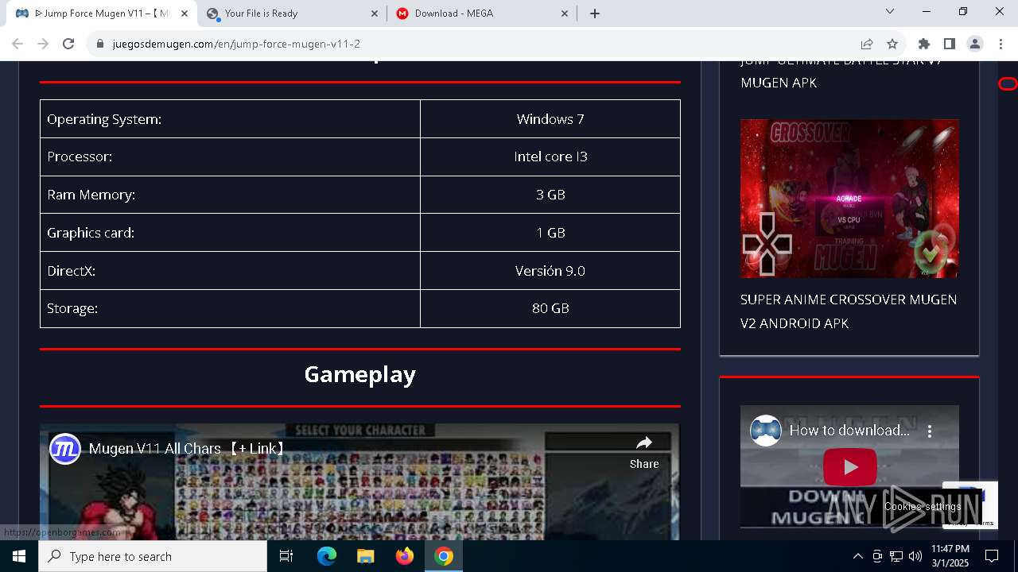Image resolution: width=1018 pixels, height=572 pixels.
Task: Click the Mugen video channel logo
Action: 65,449
